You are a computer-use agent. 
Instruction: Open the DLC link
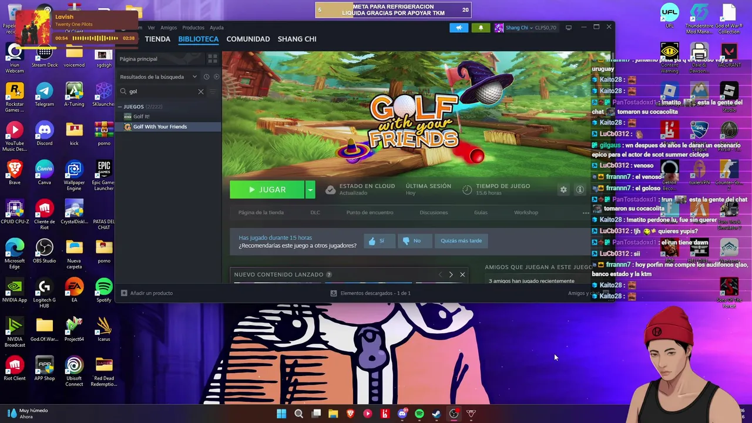pos(315,213)
